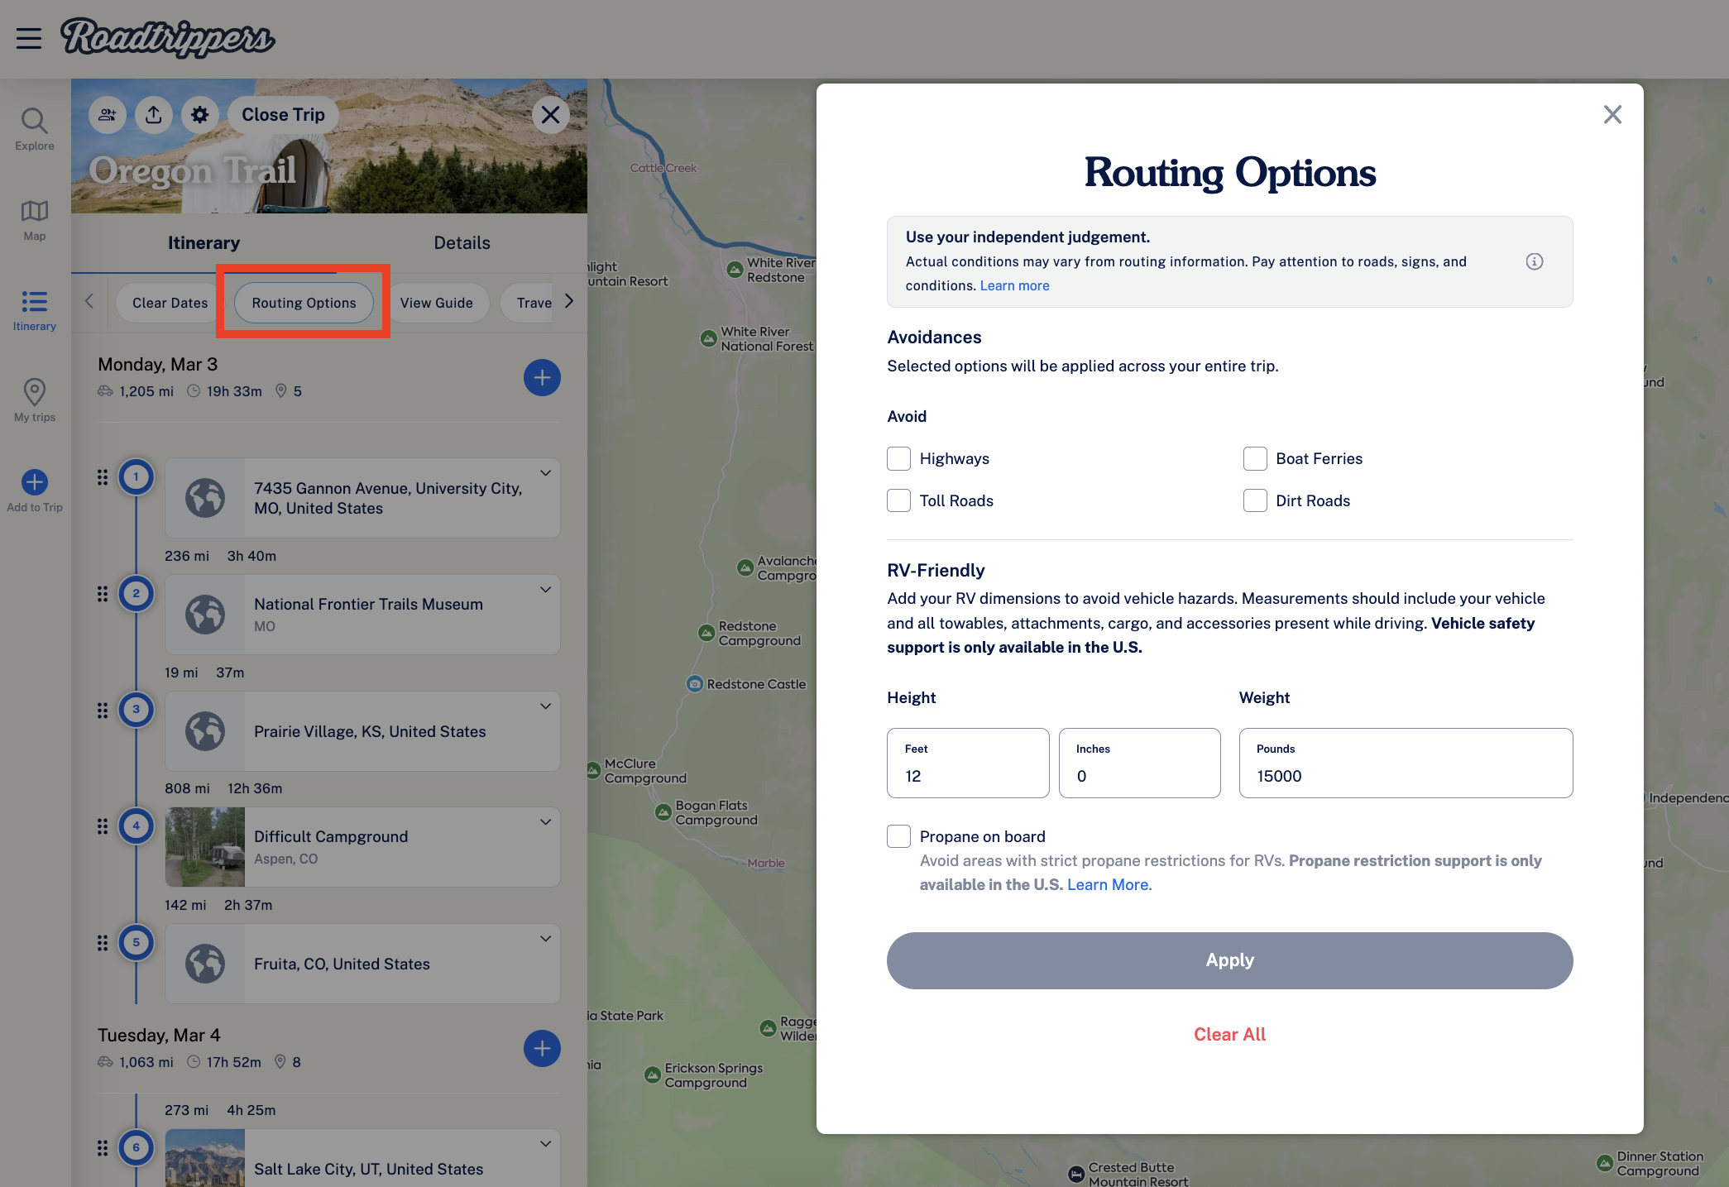Select waypoint marker number 1

tap(136, 477)
